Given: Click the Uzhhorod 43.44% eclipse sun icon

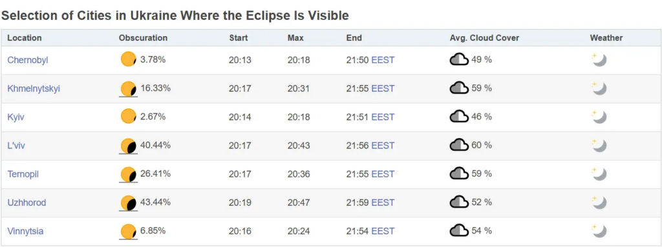Looking at the screenshot, I should pos(129,203).
